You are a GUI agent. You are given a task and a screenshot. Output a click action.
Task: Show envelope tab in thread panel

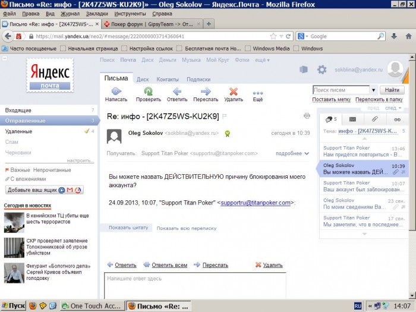[x=352, y=119]
